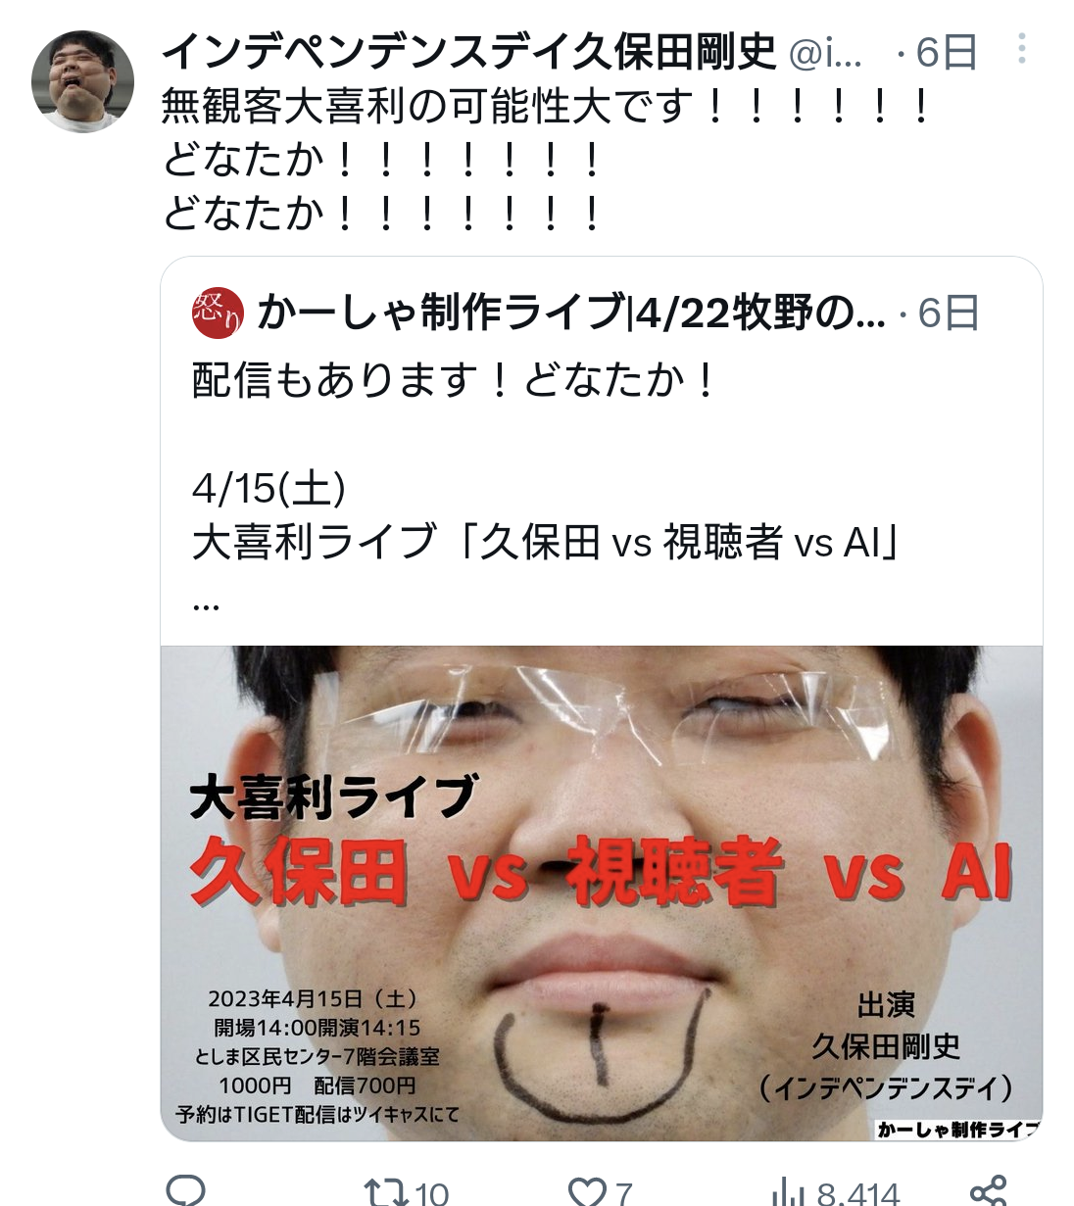Tap the 6日 timestamp in quoted tweet
The width and height of the screenshot is (1074, 1206).
[x=949, y=314]
